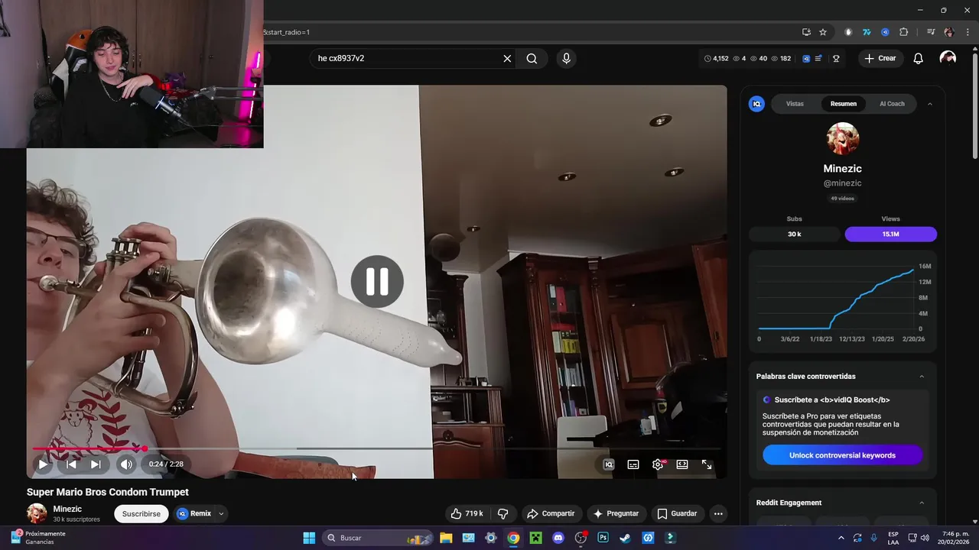
Task: Subscribe with the Suscribirse button
Action: pyautogui.click(x=141, y=514)
